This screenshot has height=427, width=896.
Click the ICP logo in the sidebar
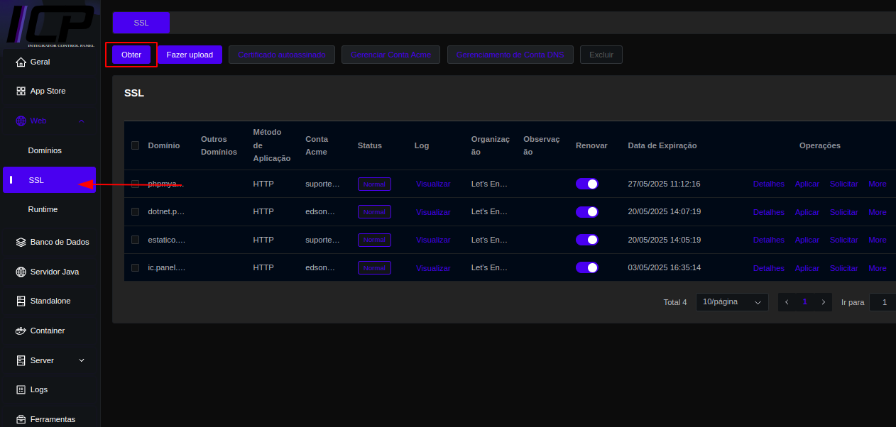pos(50,25)
